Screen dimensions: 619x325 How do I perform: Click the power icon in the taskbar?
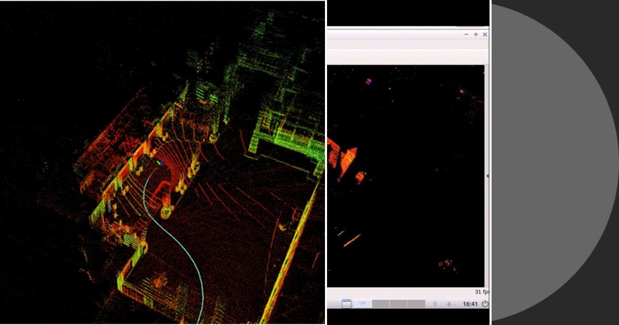click(x=485, y=304)
